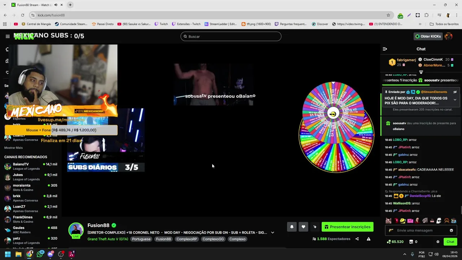Open emoji picker in message box
462x260 pixels.
(451, 230)
